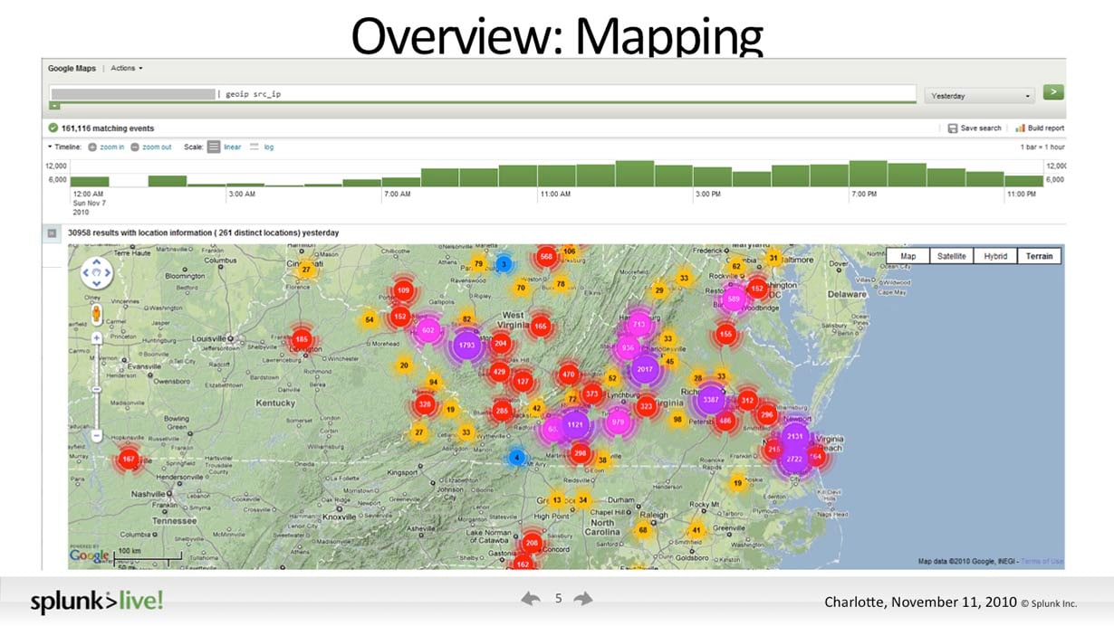Advance to next slide with forward arrow
1114x626 pixels.
(x=584, y=599)
